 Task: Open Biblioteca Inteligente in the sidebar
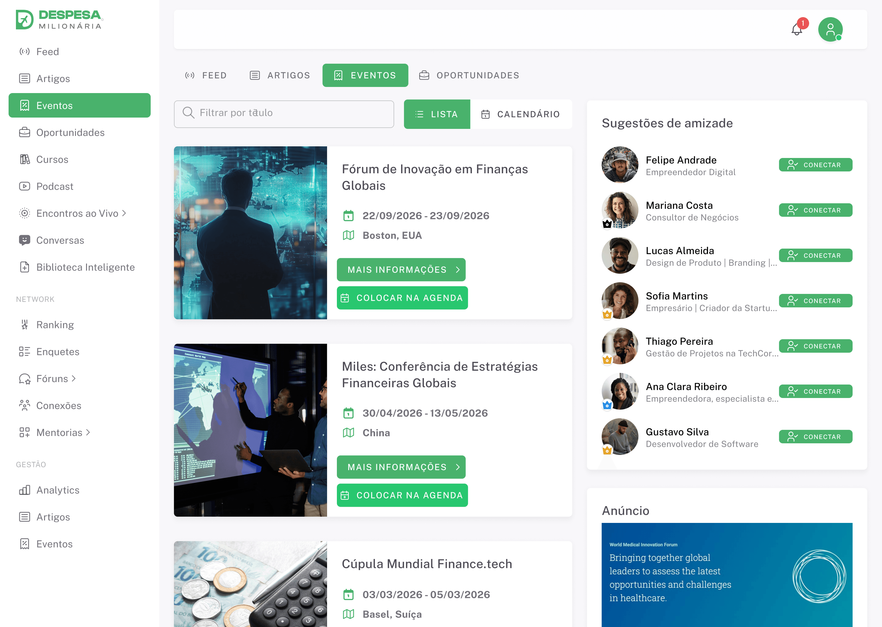click(x=80, y=267)
